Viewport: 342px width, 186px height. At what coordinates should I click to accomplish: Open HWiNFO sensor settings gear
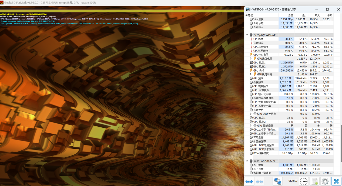pos(325,181)
